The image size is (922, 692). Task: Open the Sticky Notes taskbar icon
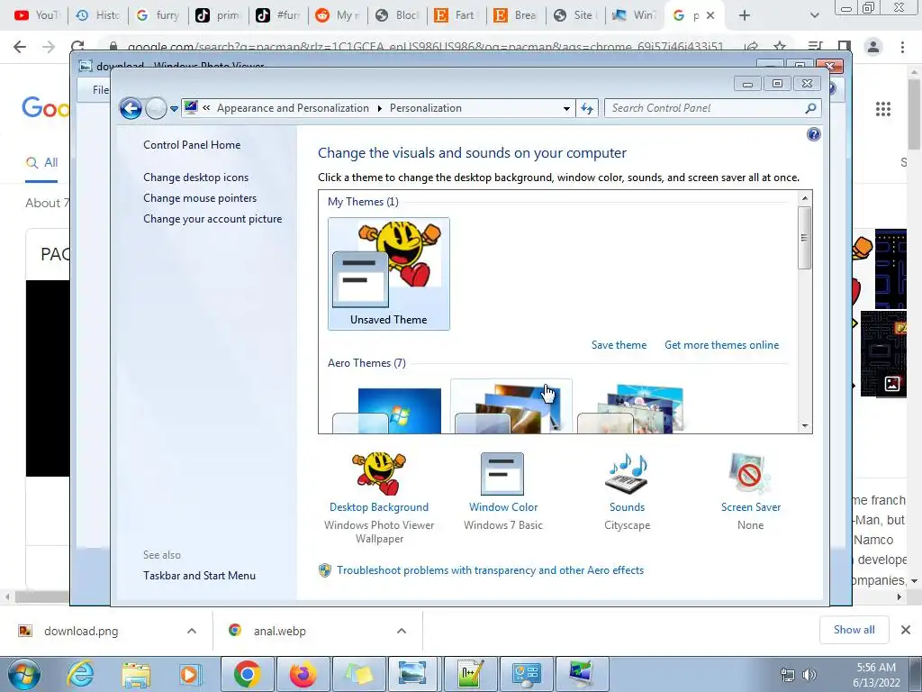point(358,674)
